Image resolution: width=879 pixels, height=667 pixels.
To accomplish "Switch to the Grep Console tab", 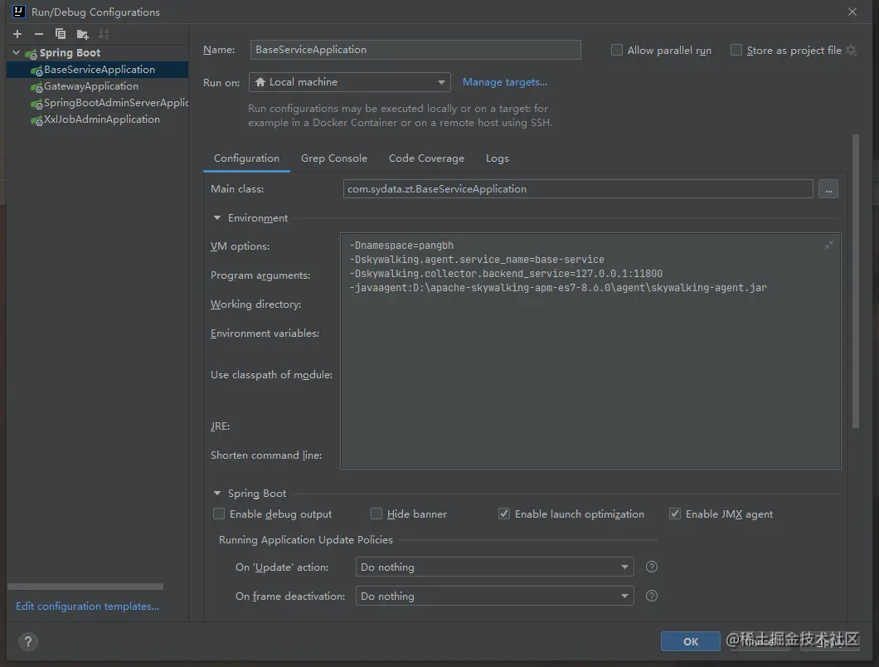I will pyautogui.click(x=334, y=158).
